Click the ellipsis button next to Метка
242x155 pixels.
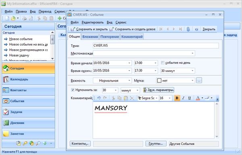point(199,80)
